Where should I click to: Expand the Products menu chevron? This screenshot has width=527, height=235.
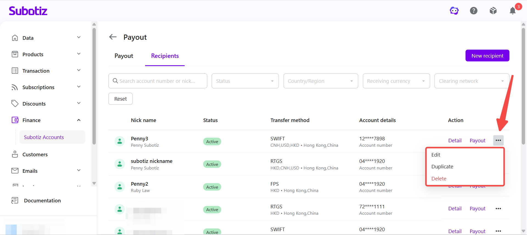click(x=79, y=54)
